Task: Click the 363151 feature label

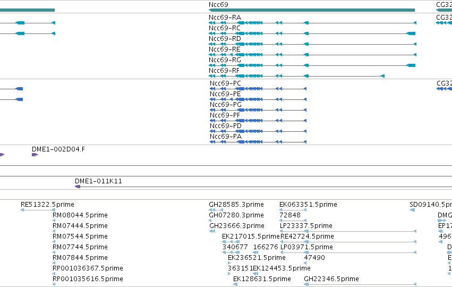Action: [x=240, y=268]
